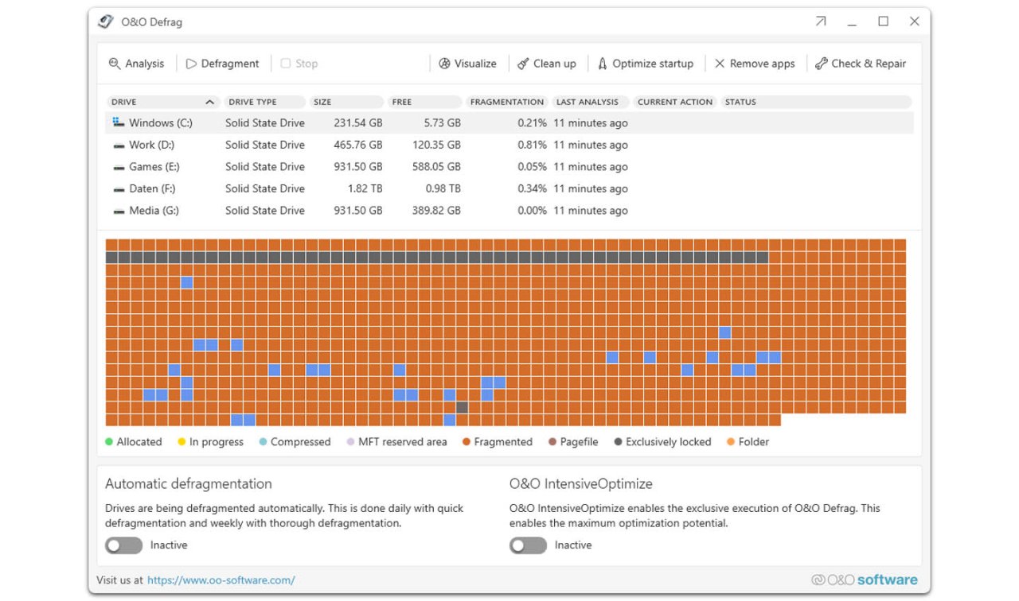
Task: Click the dark gray locked block in the cluster map
Action: click(462, 407)
